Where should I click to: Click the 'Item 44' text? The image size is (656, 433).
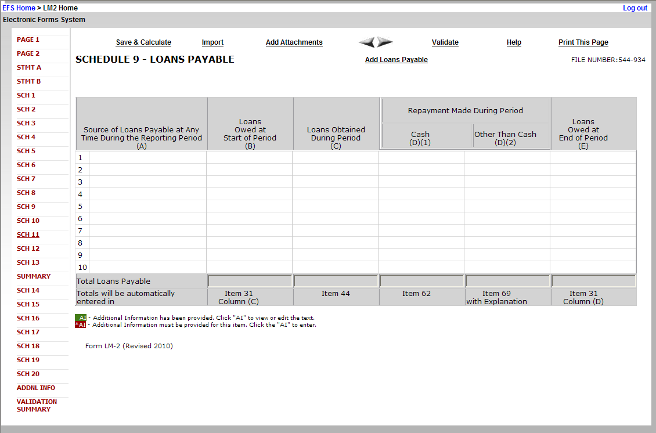point(336,293)
